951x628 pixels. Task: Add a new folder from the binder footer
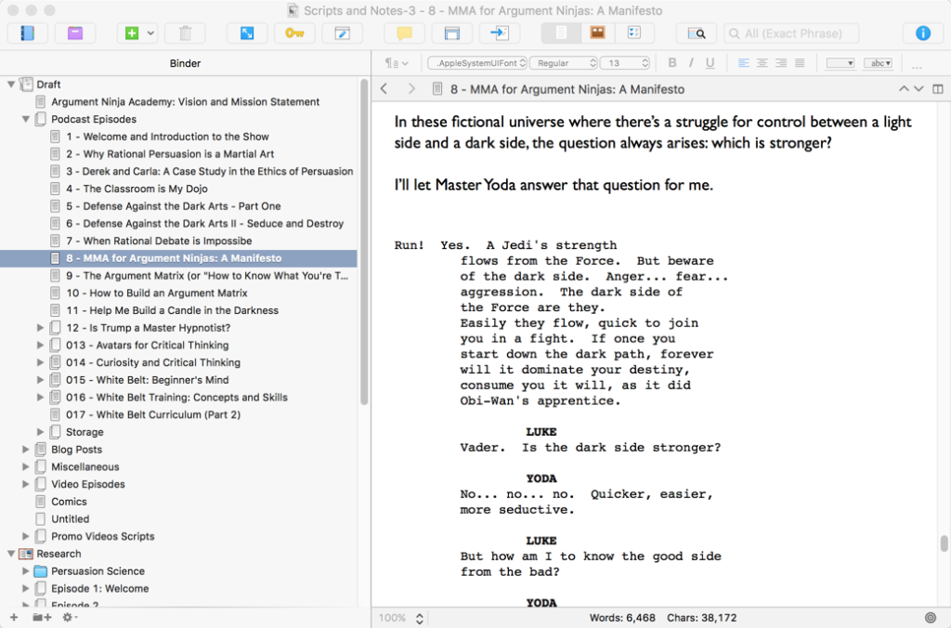point(42,617)
